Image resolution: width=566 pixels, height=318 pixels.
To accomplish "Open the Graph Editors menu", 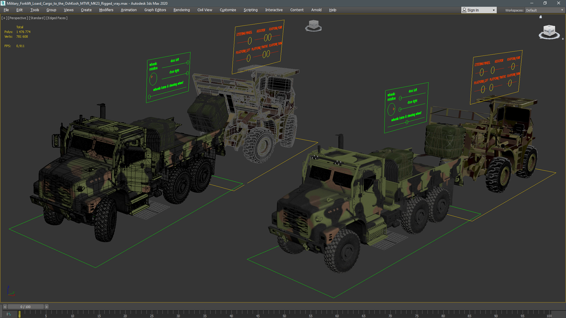I will click(155, 10).
